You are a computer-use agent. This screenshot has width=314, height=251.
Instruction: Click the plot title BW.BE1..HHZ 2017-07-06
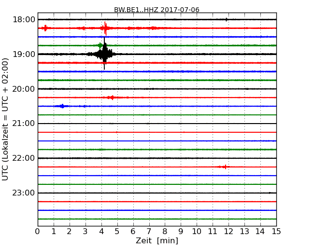click(x=157, y=10)
